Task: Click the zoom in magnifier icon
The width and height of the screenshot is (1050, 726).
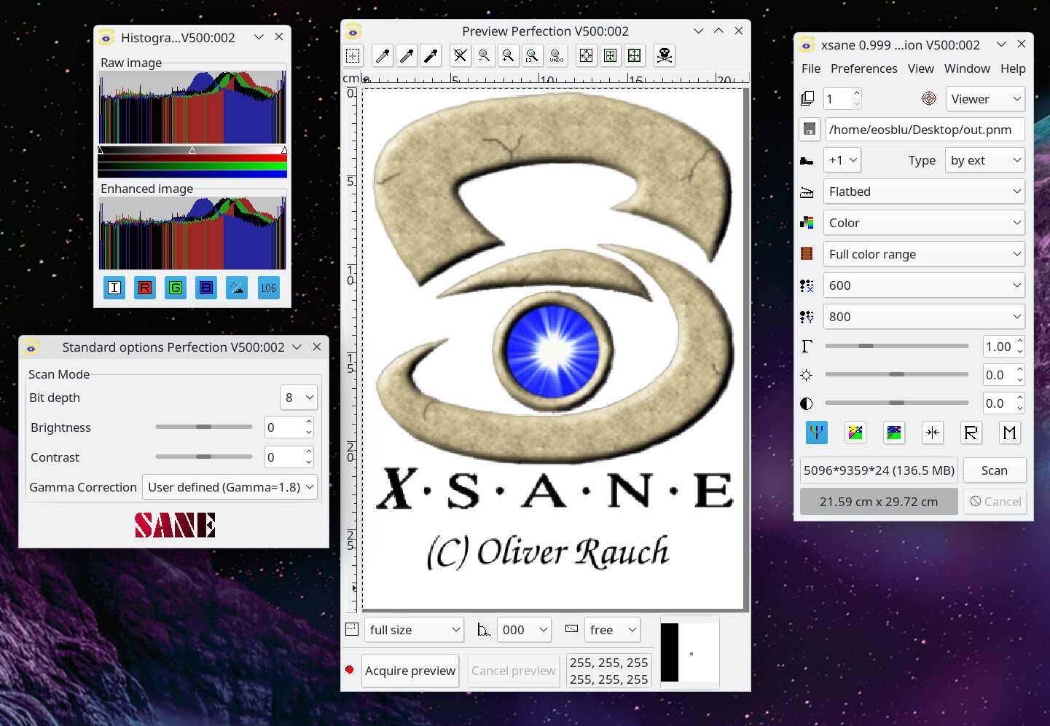Action: pos(508,55)
